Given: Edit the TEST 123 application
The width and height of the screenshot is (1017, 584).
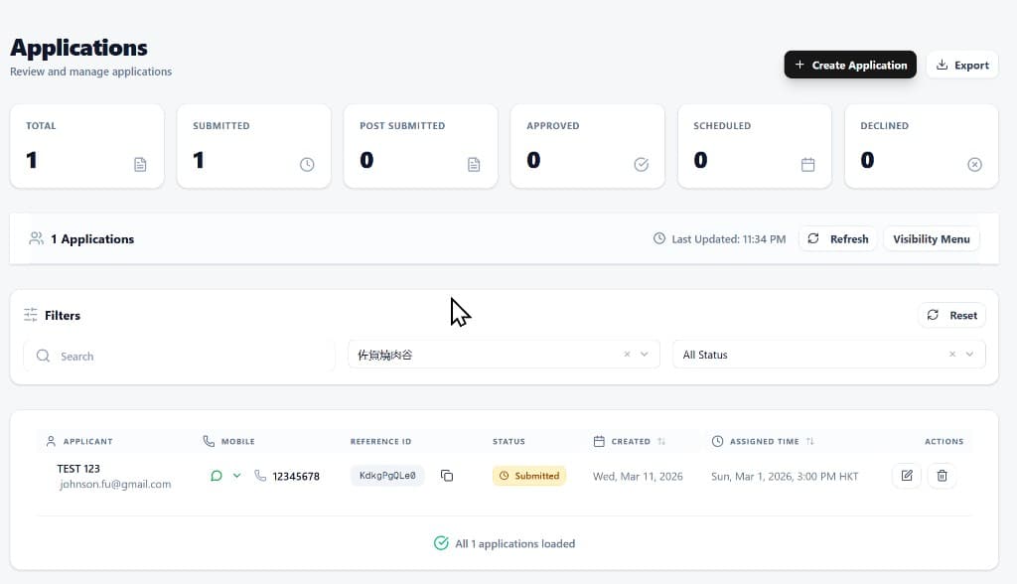Looking at the screenshot, I should [907, 476].
